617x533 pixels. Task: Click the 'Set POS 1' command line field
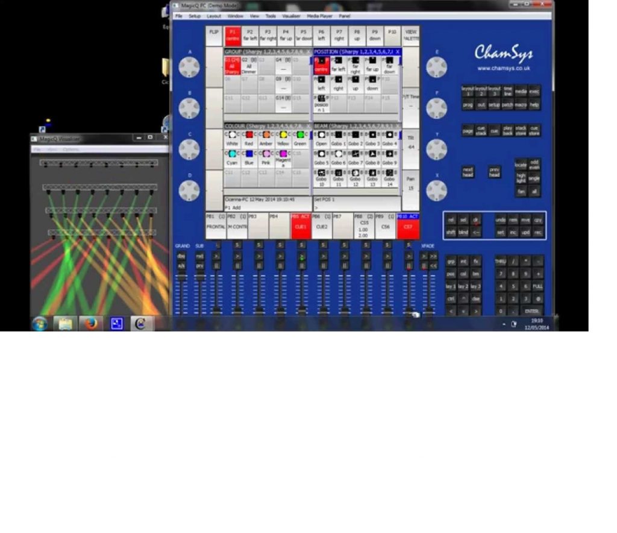tap(357, 204)
